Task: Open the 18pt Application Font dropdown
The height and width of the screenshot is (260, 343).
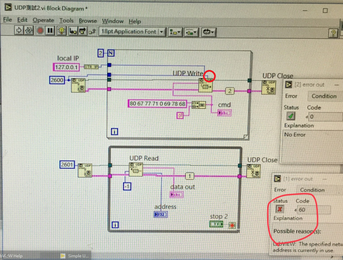Action: point(133,32)
